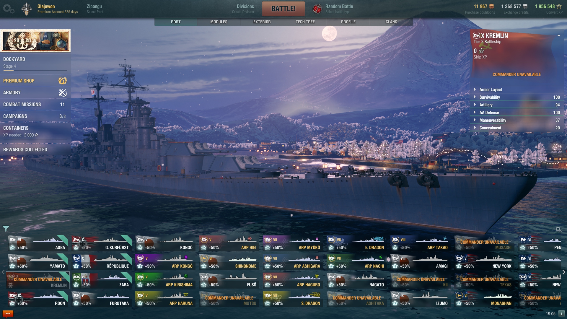The image size is (567, 319).
Task: Switch to the Modules tab
Action: tap(219, 22)
